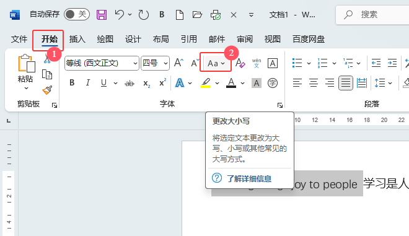Viewport: 409px width, 236px height.
Task: Open the paste options arrow under 粘贴
Action: pyautogui.click(x=27, y=89)
